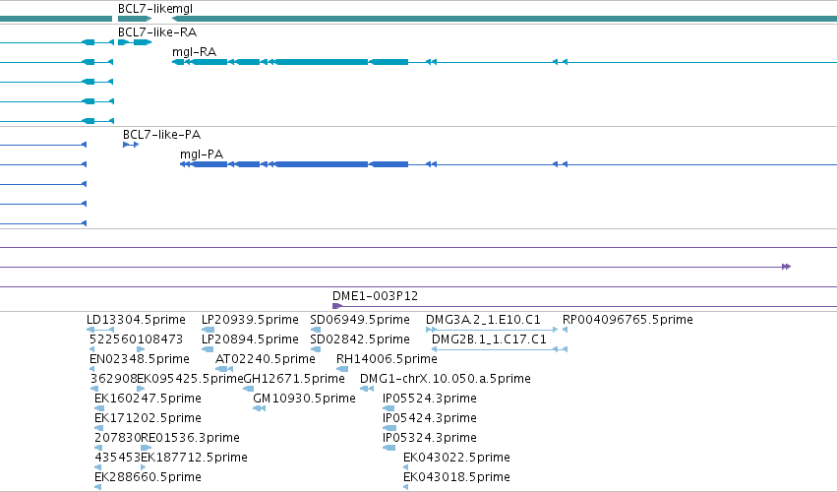
Task: Click the BCL7-like-RA transcript glyph
Action: point(135,42)
